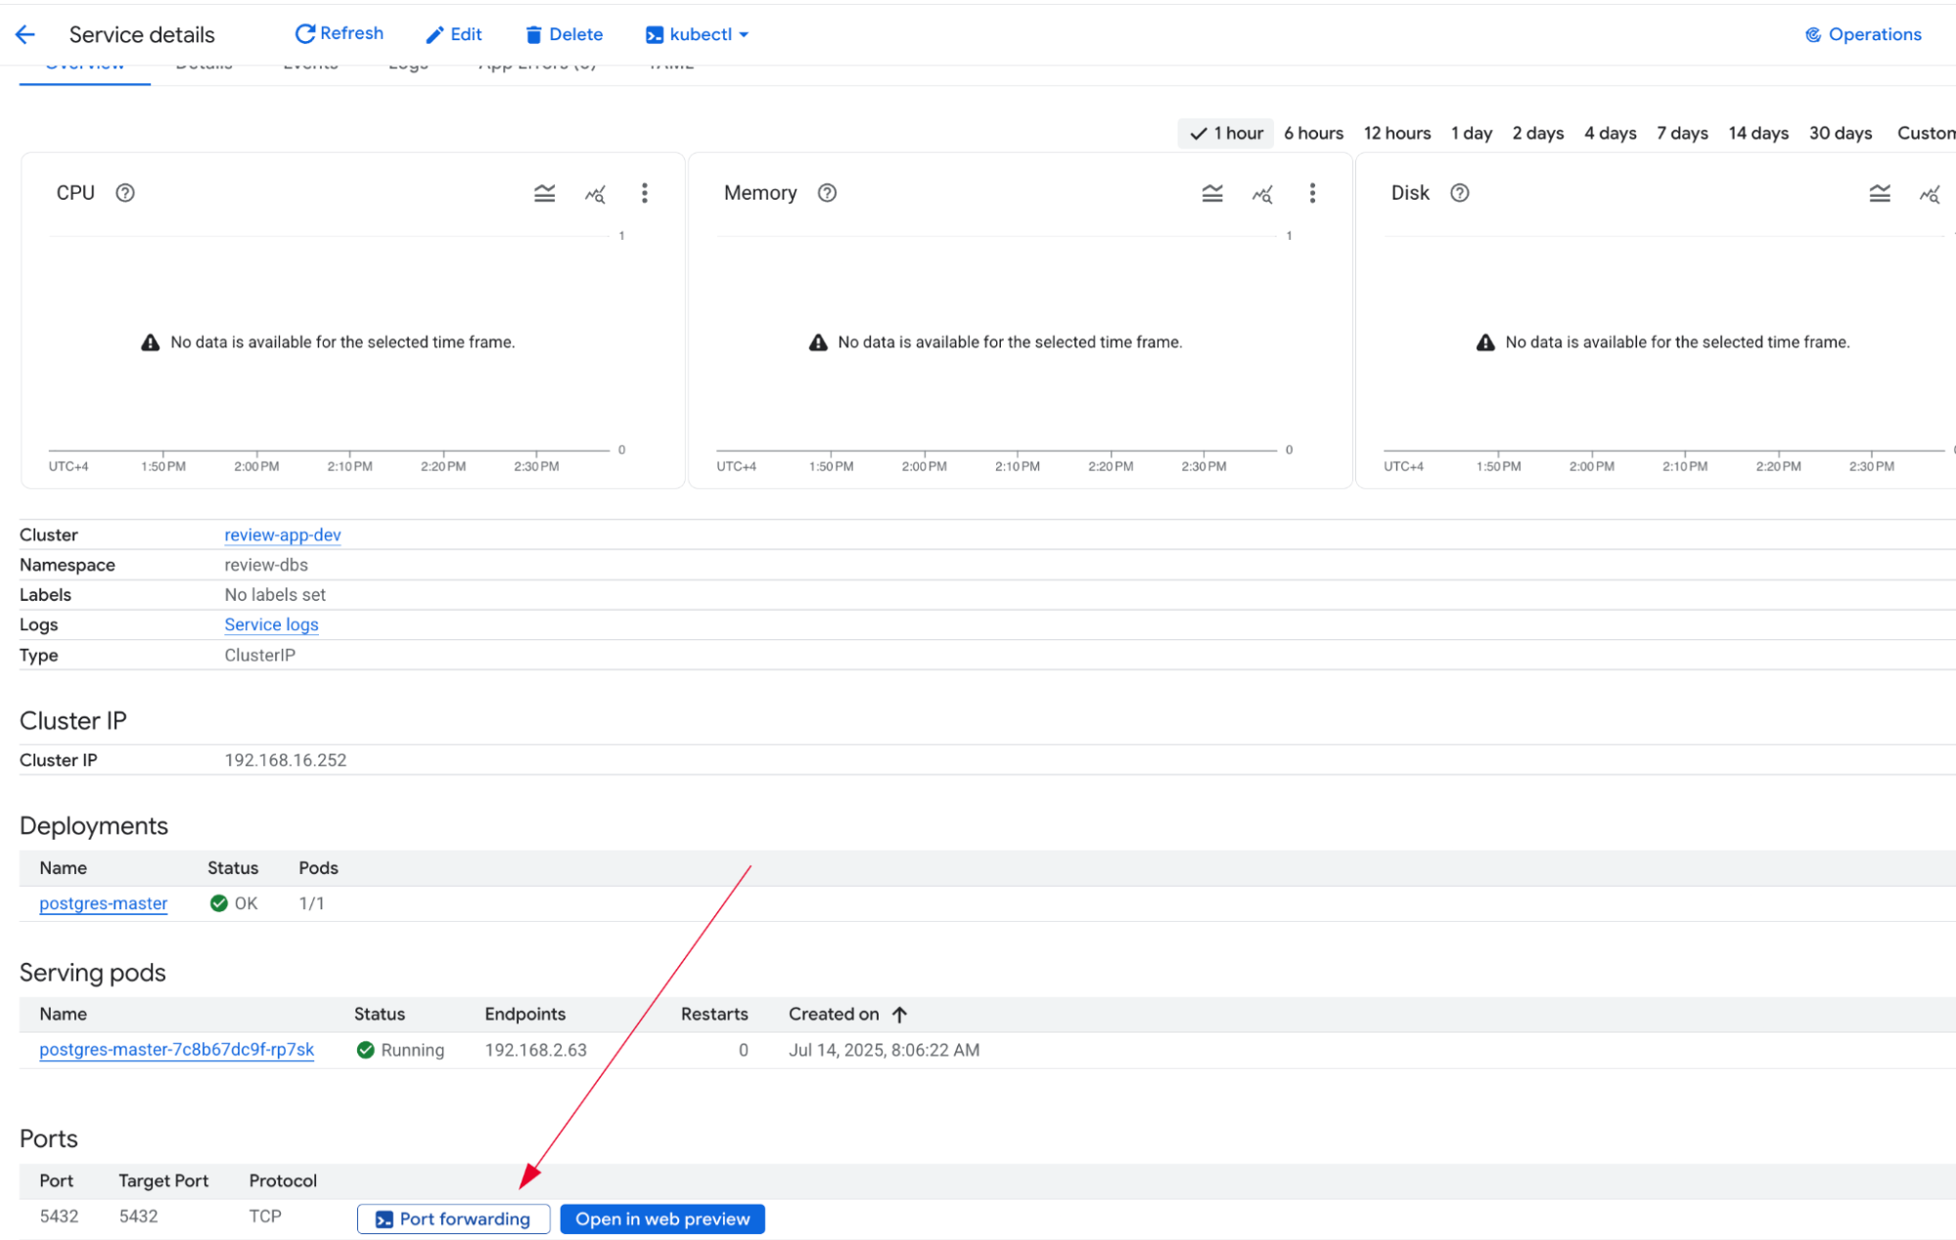Open Memory chart more options menu
This screenshot has height=1240, width=1956.
click(1312, 194)
